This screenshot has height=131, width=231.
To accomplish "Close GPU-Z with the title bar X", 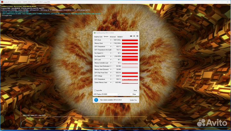I will (x=136, y=33).
